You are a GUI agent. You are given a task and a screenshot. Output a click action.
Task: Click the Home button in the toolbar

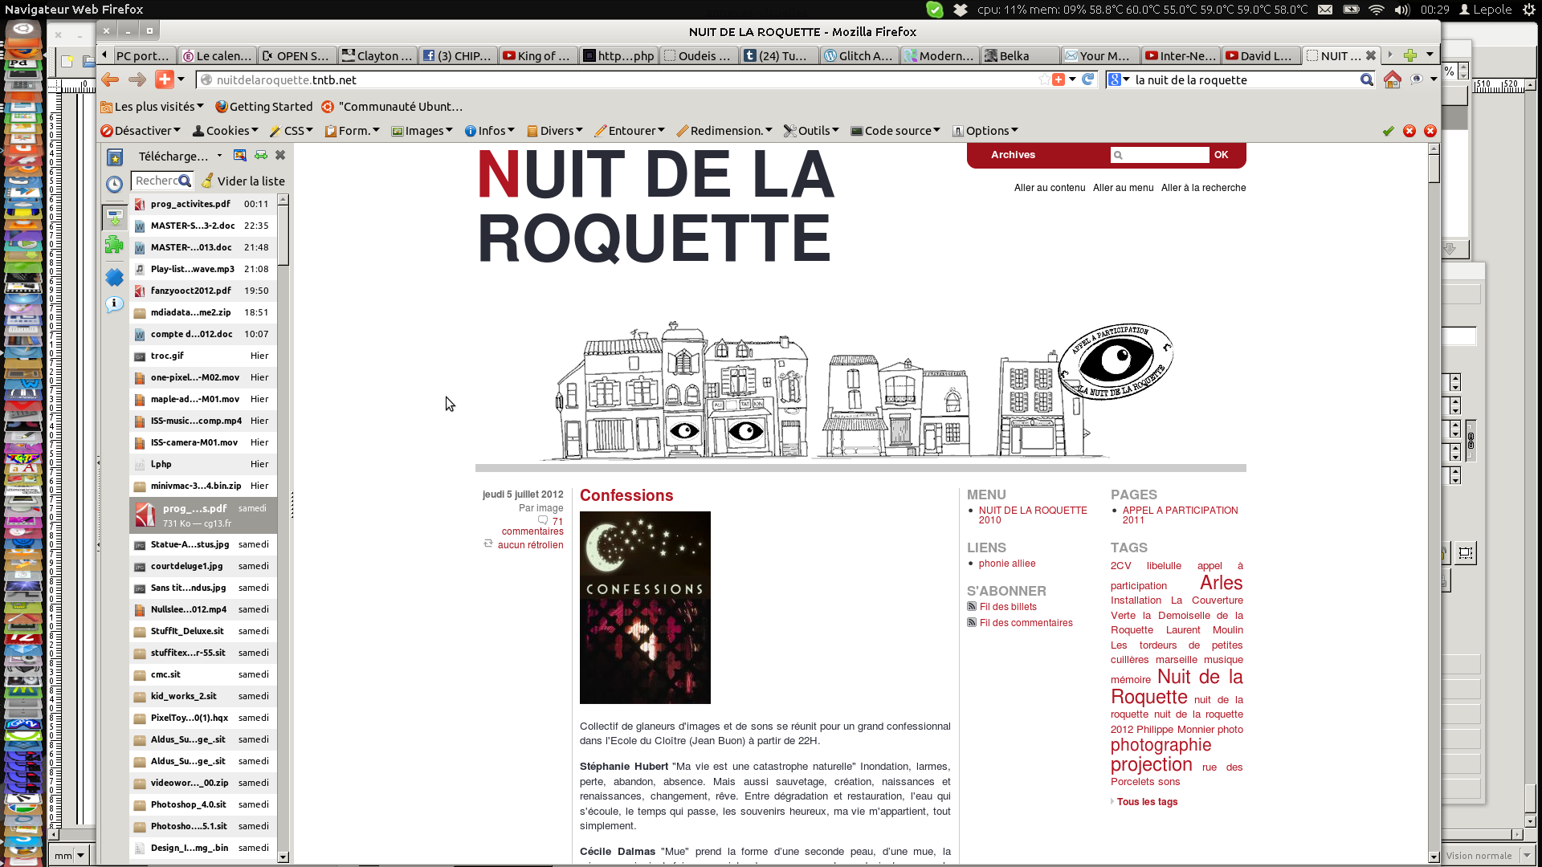(1392, 79)
